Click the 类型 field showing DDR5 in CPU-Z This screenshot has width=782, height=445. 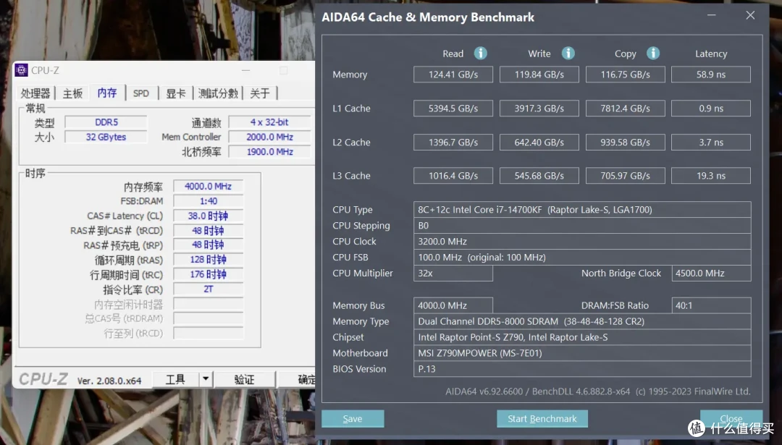click(106, 122)
